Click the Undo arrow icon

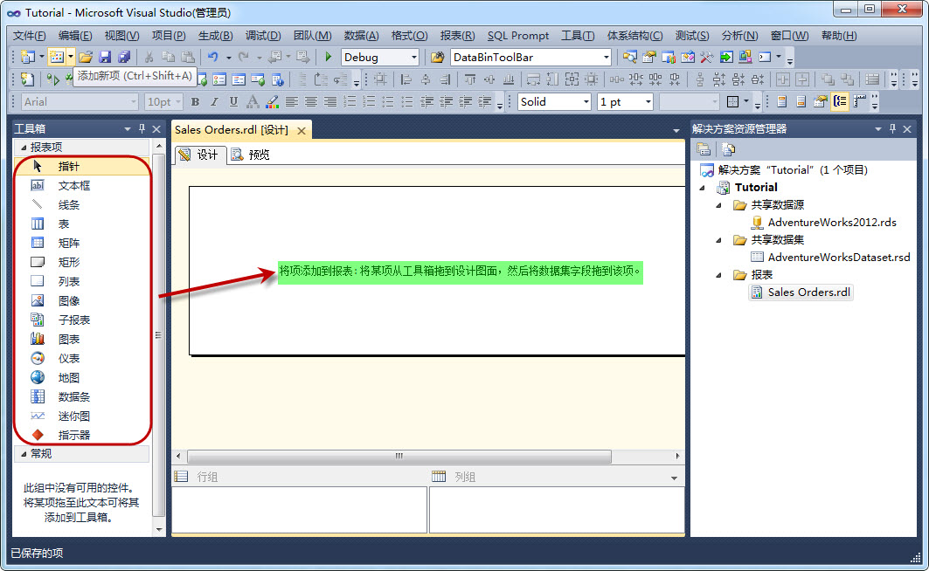coord(212,57)
